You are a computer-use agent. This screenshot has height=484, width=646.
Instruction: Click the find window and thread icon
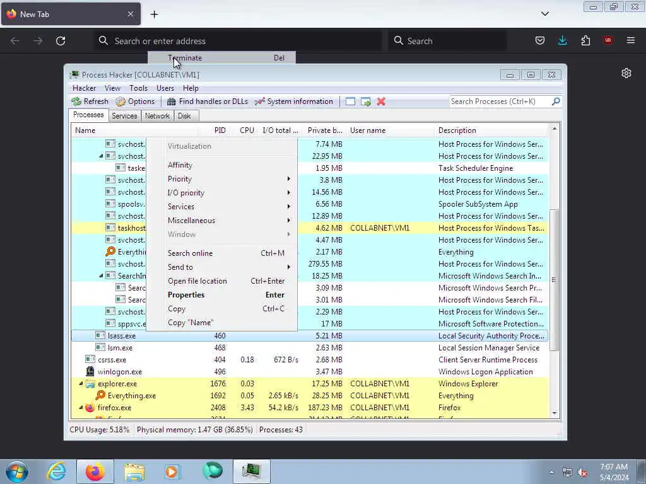tap(366, 101)
